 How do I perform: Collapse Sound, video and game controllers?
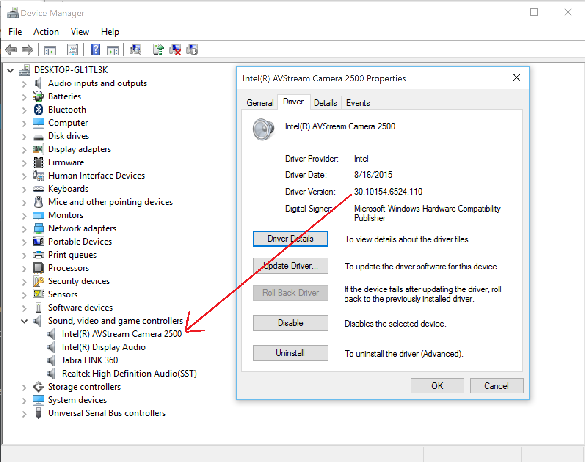coord(24,321)
